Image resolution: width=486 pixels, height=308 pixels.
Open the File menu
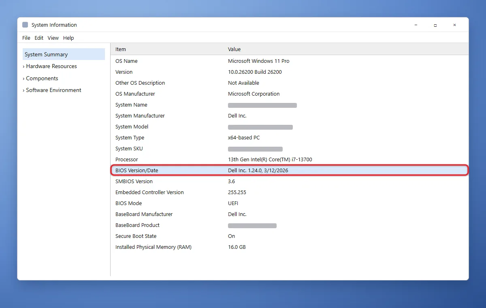[x=26, y=38]
